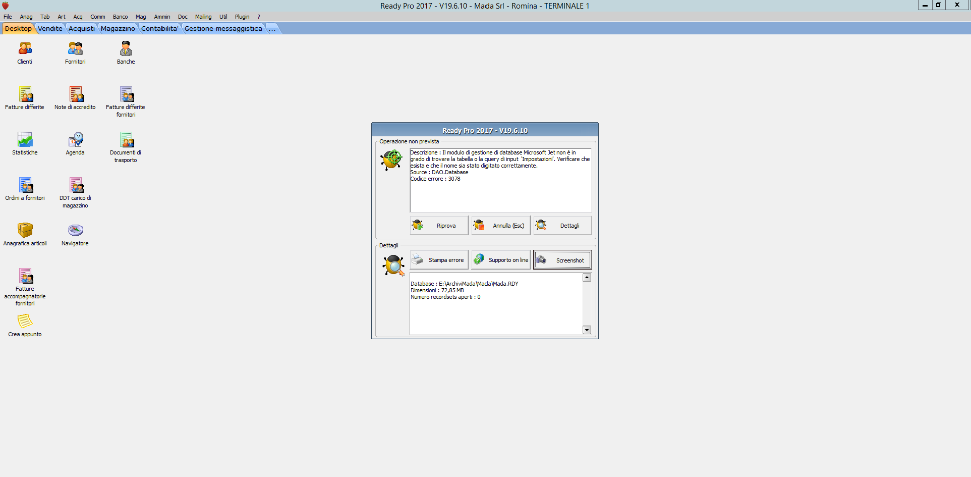Image resolution: width=971 pixels, height=477 pixels.
Task: Click the Screenshot button in the dialog
Action: click(x=562, y=260)
